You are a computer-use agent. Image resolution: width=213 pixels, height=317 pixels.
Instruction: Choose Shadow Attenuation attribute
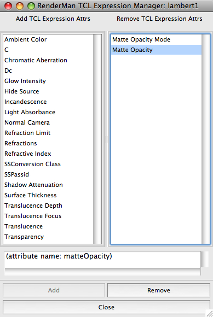coord(49,185)
